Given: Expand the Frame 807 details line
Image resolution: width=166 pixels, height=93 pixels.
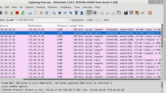Looking at the screenshot, I should (57, 83).
